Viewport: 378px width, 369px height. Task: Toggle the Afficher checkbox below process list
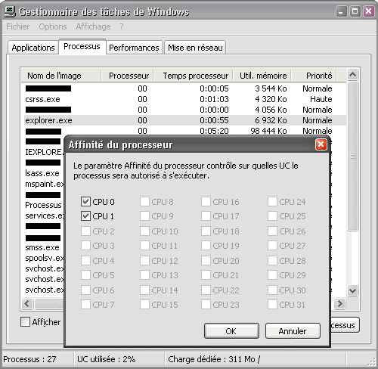[25, 322]
